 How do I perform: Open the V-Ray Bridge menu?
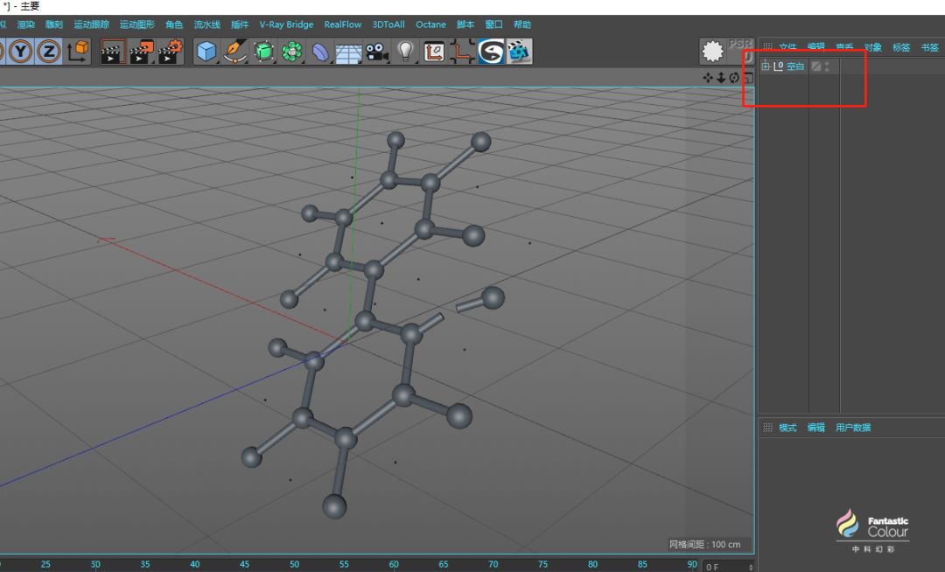click(286, 24)
